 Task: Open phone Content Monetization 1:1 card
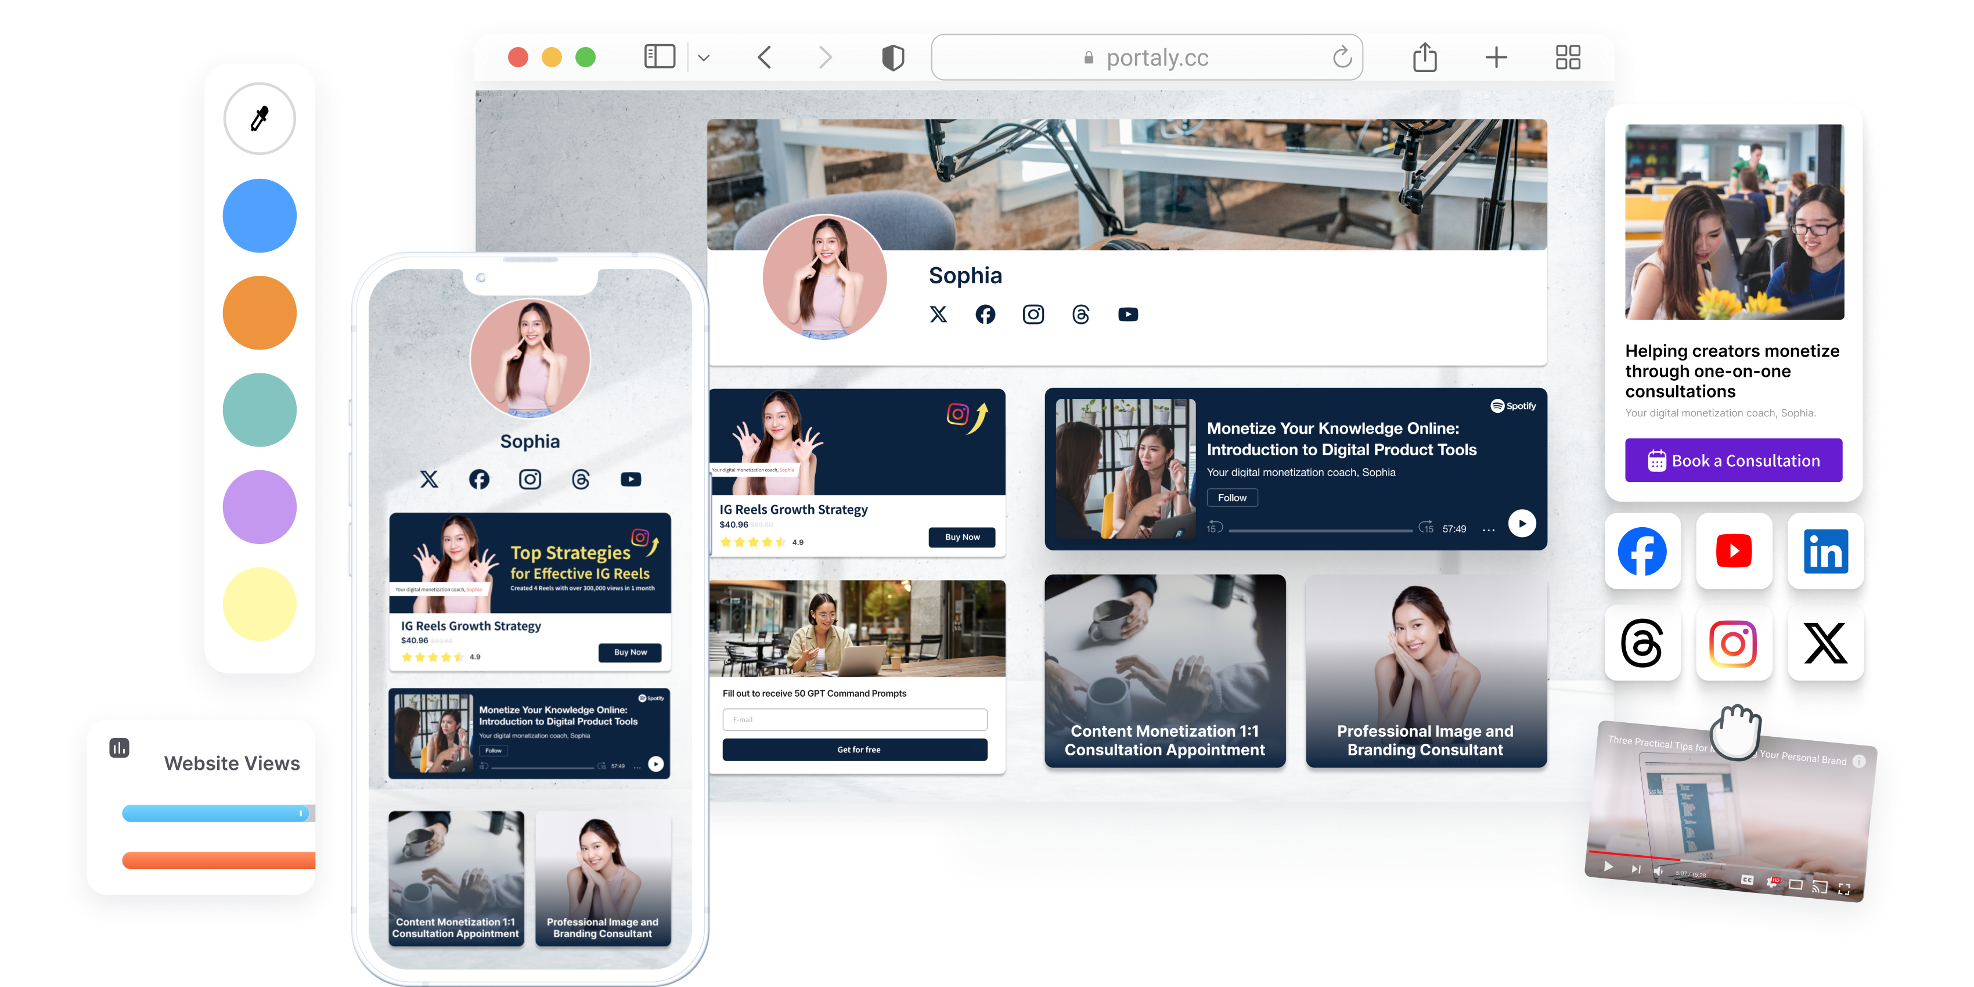click(x=456, y=878)
